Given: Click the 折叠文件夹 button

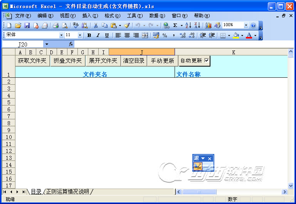Looking at the screenshot, I should 67,61.
